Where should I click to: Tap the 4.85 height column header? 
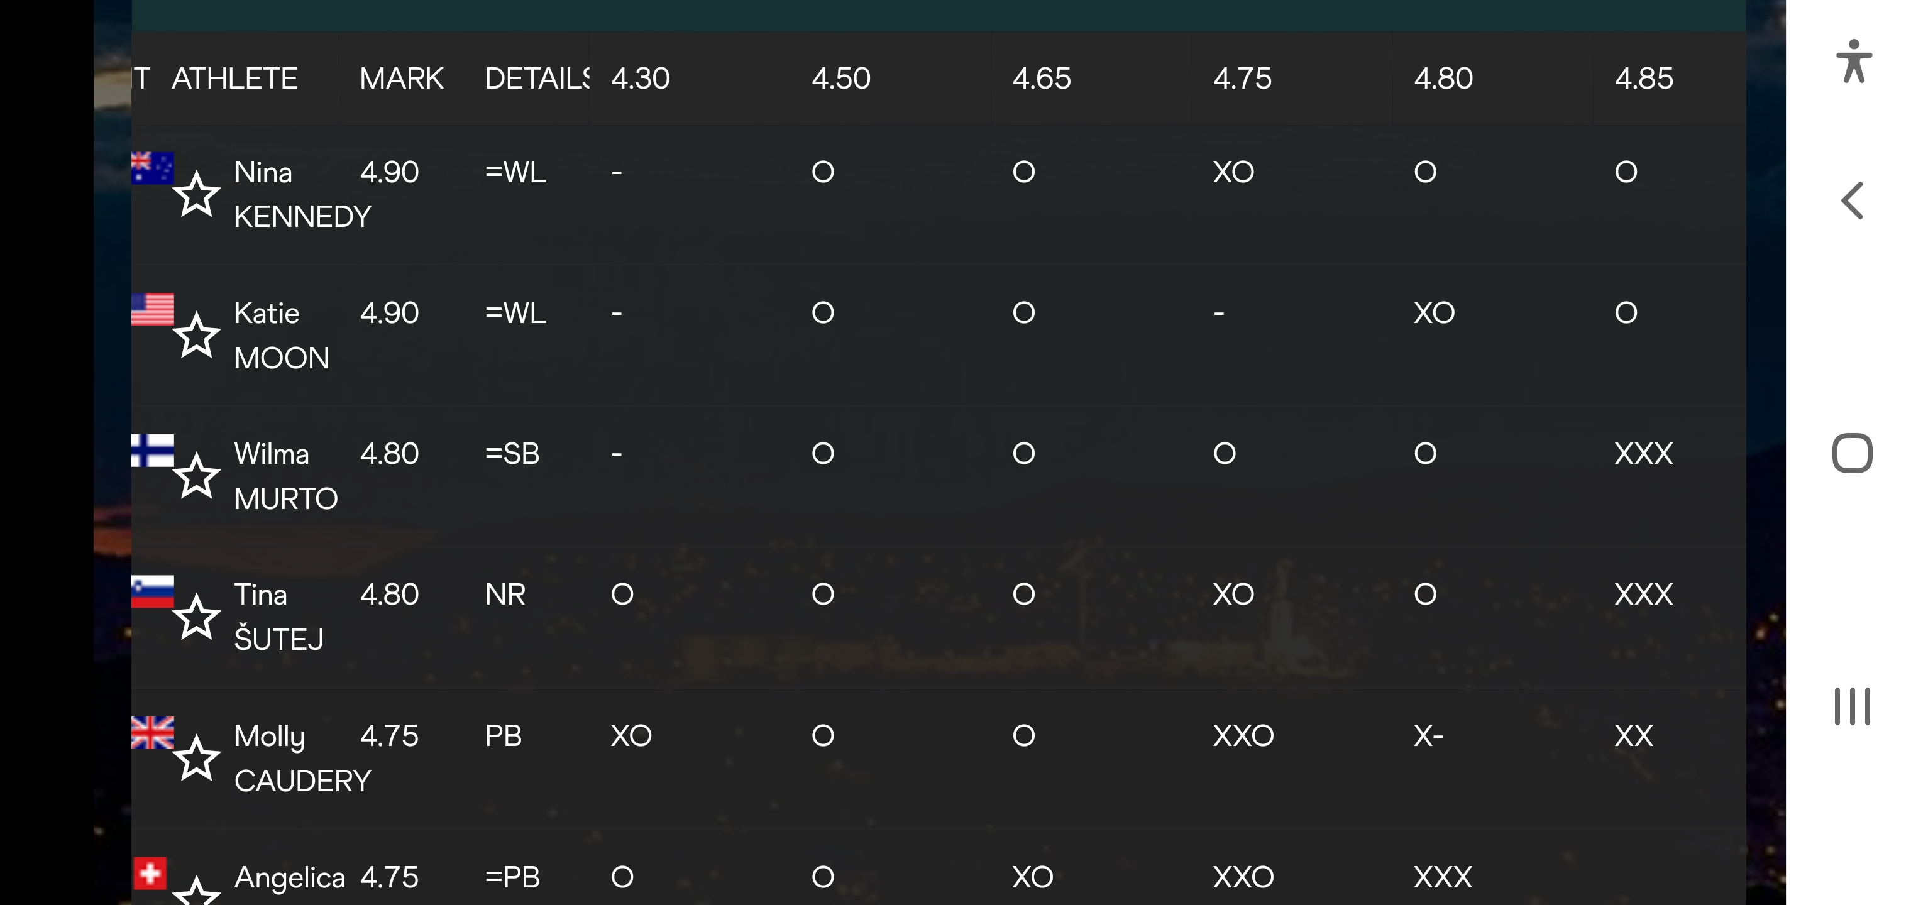point(1644,78)
